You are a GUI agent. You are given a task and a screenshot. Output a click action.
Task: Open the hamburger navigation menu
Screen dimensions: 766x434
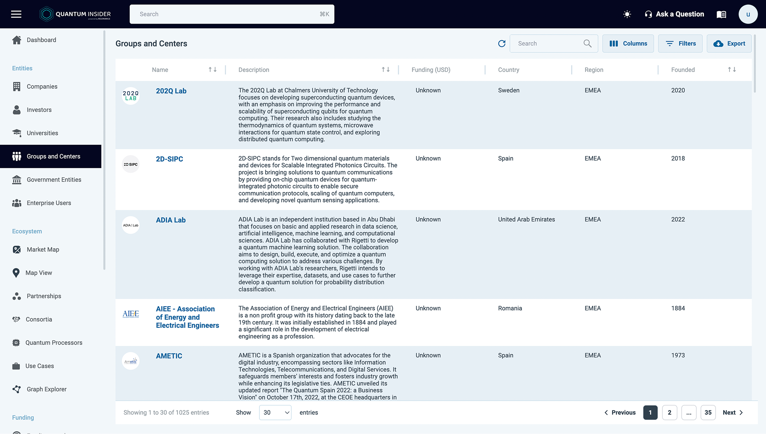pyautogui.click(x=16, y=14)
